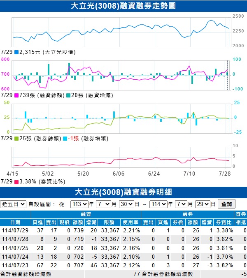
Task: Click 合計融券餘額增減數 total label
Action: (167, 274)
